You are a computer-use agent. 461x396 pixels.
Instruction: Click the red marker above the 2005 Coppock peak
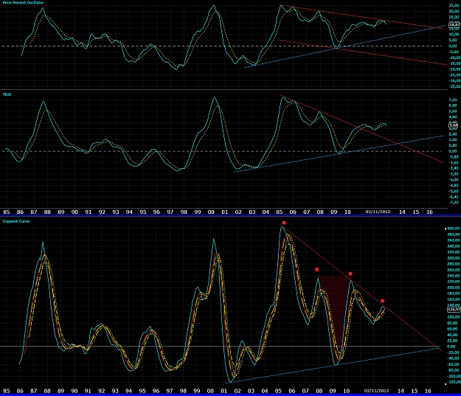coord(284,223)
